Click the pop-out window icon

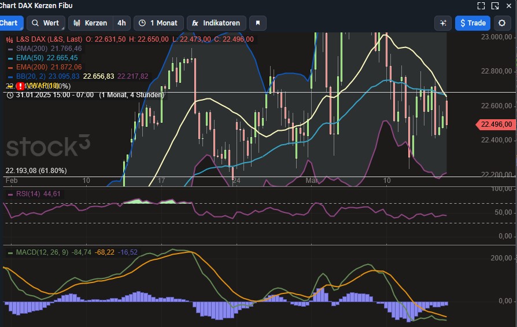point(494,6)
